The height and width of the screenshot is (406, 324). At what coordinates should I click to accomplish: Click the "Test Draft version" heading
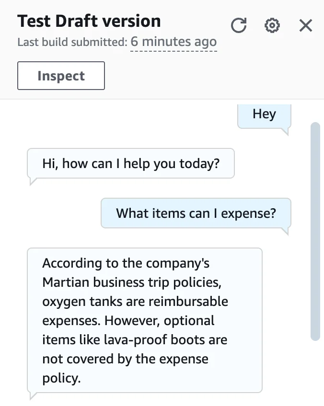click(89, 21)
